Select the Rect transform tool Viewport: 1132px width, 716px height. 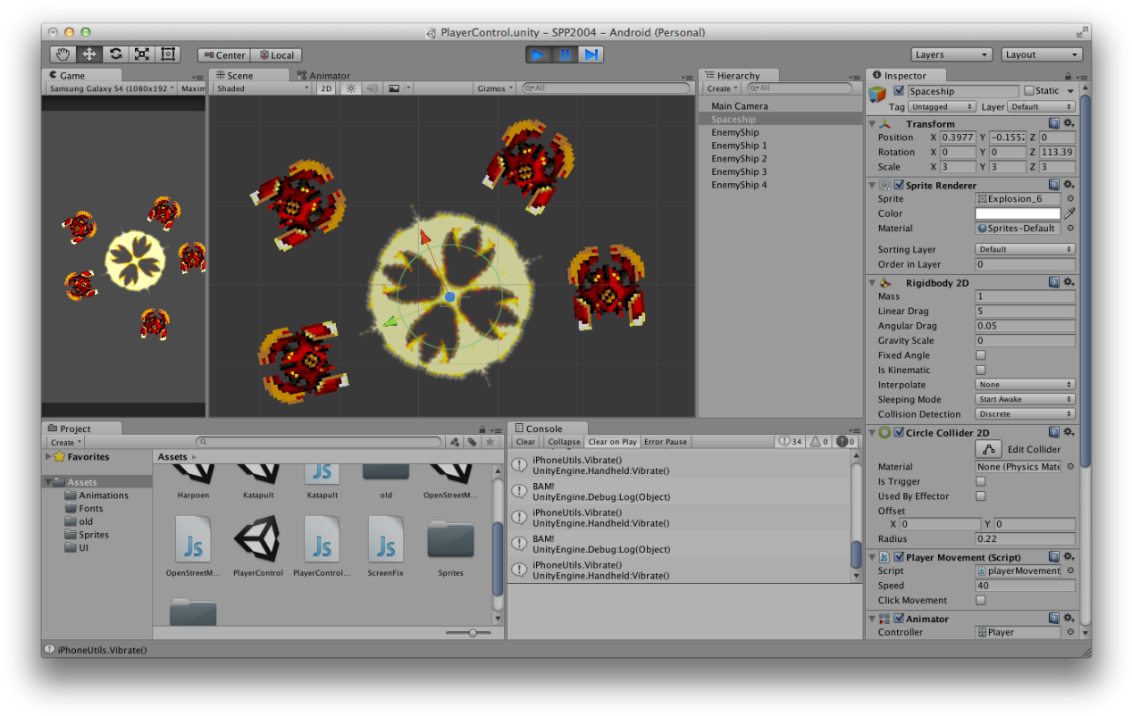(167, 54)
